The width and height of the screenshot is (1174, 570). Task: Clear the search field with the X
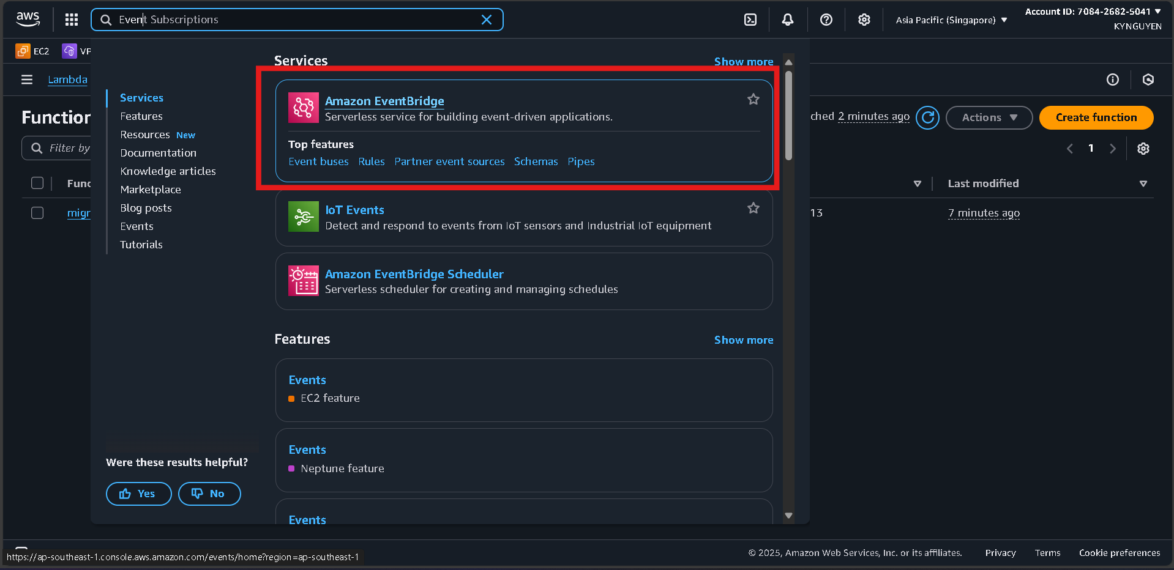pyautogui.click(x=487, y=20)
